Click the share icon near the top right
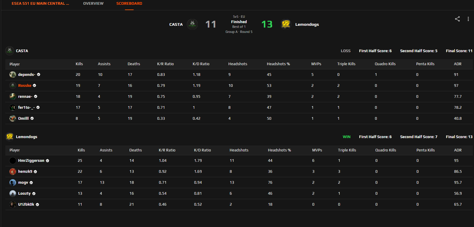The image size is (474, 227). coord(457,19)
